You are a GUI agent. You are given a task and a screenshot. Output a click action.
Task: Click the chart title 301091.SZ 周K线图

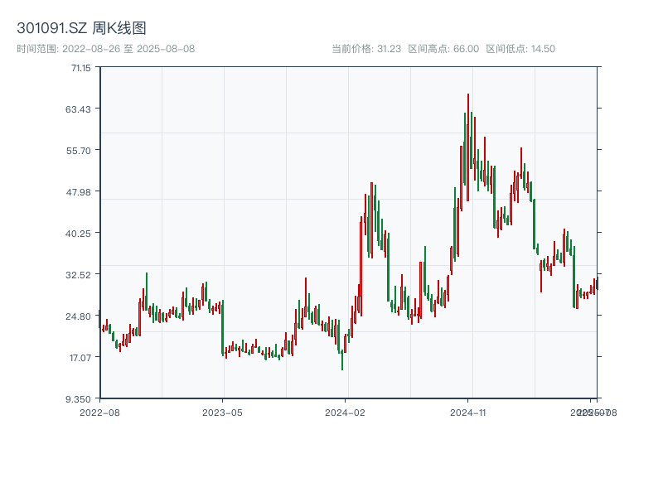coord(81,28)
